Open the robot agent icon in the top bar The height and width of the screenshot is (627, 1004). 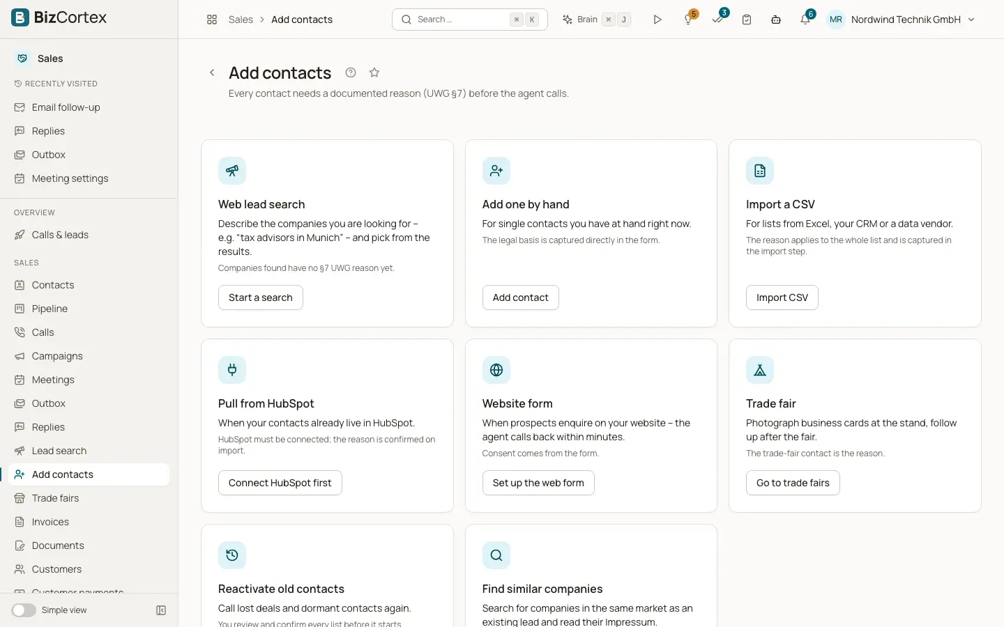(x=776, y=20)
